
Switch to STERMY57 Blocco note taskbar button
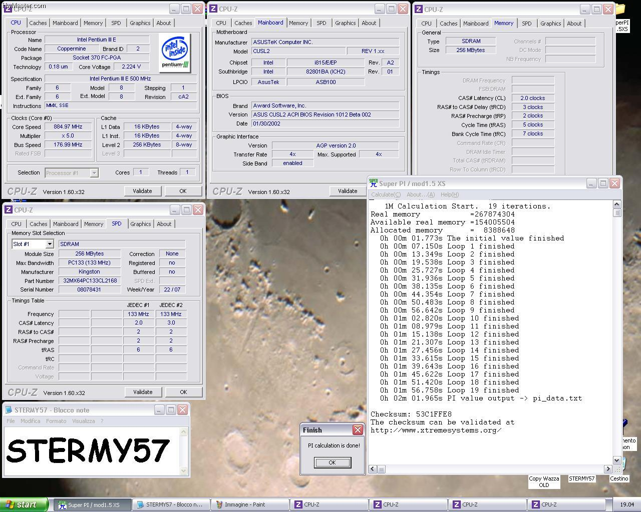click(171, 504)
